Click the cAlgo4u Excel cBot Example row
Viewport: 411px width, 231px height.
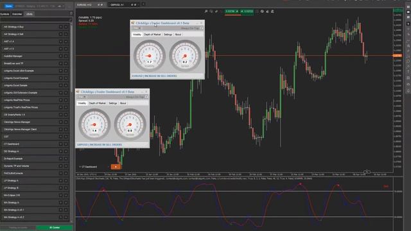click(36, 71)
